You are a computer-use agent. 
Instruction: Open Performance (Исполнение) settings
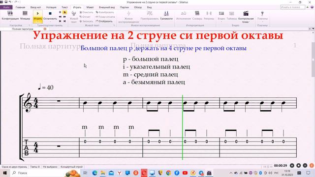184,15
